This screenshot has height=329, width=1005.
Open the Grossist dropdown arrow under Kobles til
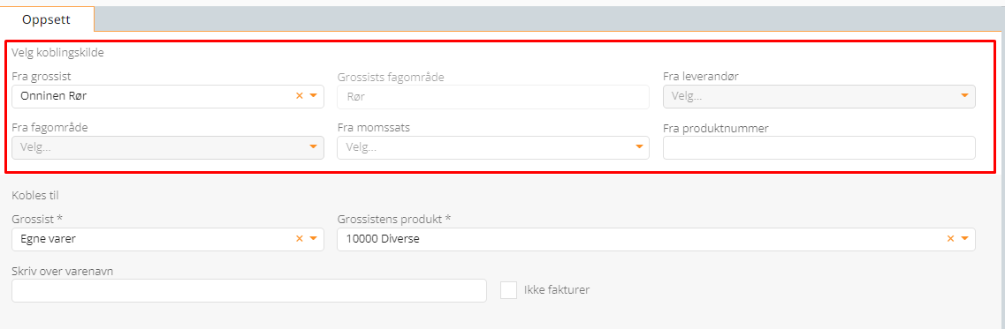314,239
